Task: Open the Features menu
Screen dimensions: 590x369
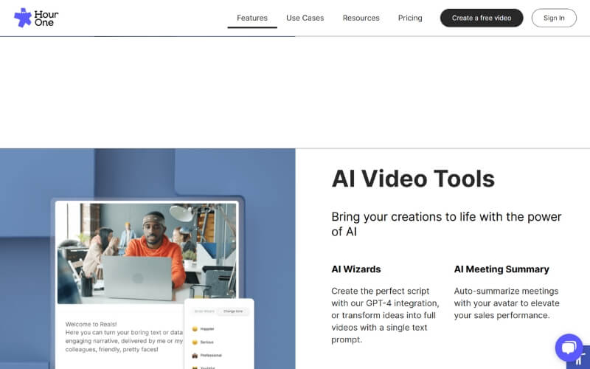Action: tap(252, 18)
